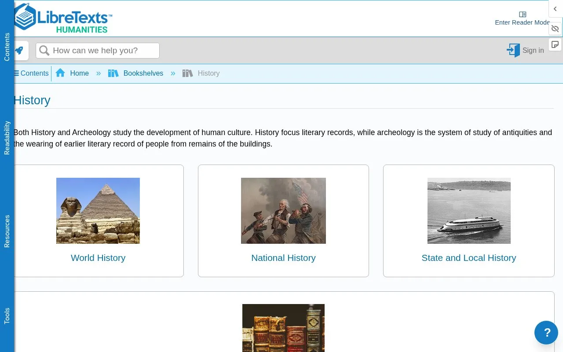
Task: Click the History page heading
Action: tap(32, 100)
